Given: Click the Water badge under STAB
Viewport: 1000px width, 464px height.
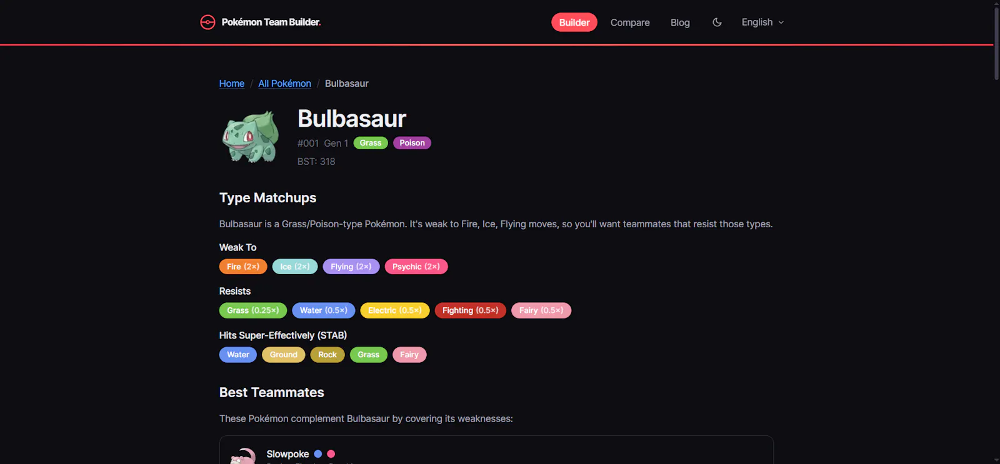Looking at the screenshot, I should 238,355.
